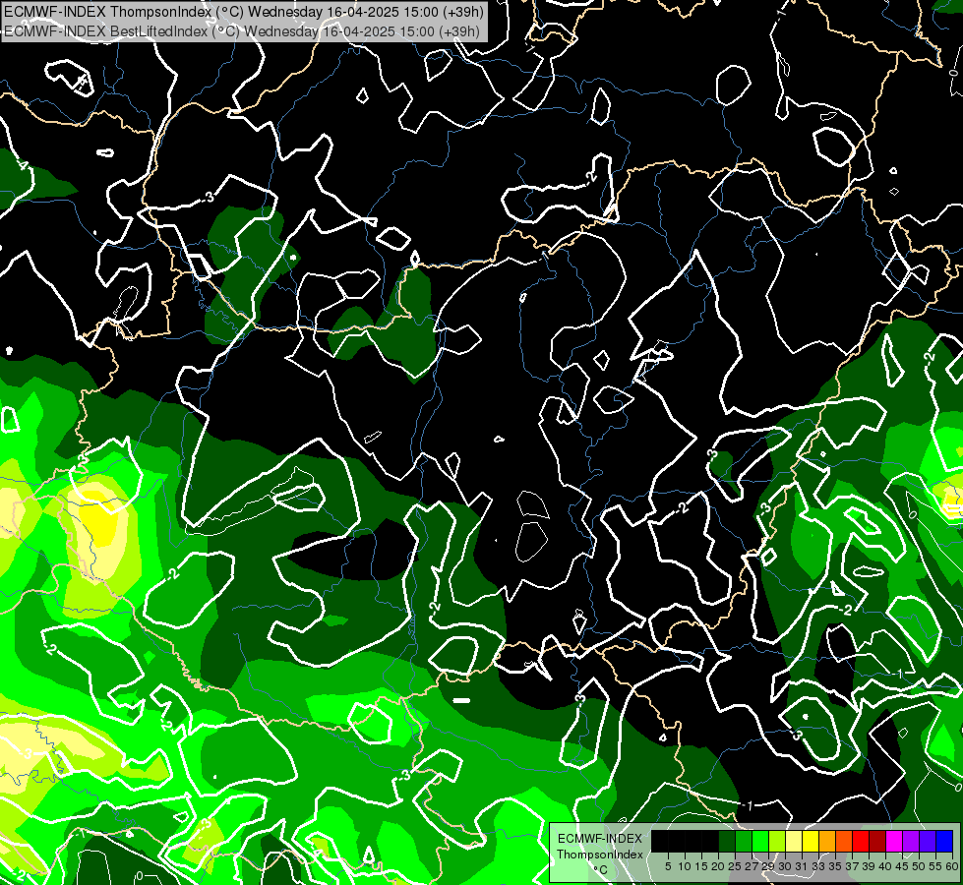Viewport: 963px width, 885px height.
Task: Select the violet 50–55 legend swatch
Action: [928, 842]
